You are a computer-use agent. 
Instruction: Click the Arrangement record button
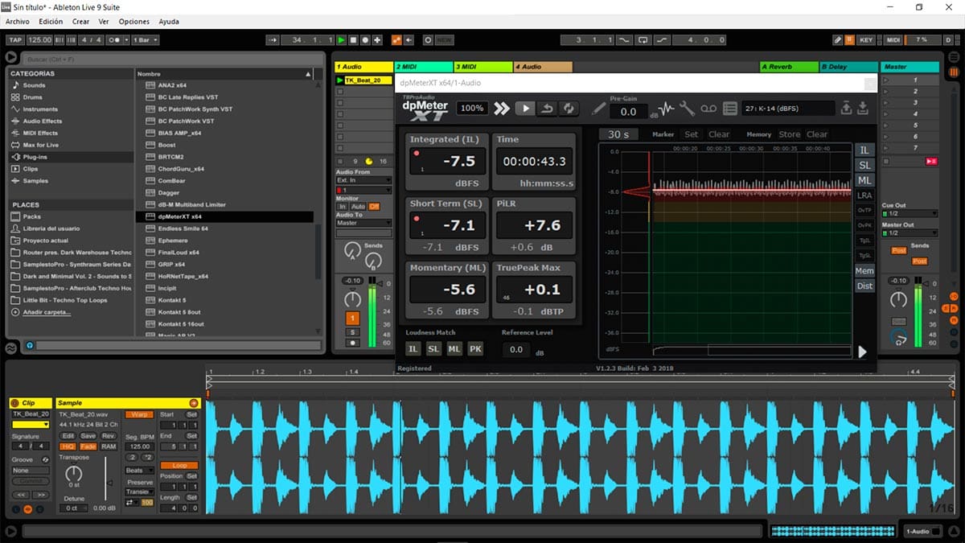[365, 39]
